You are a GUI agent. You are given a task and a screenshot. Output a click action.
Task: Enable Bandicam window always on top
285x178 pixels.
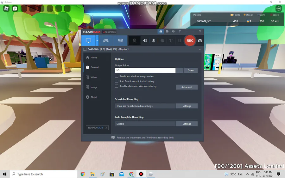click(117, 77)
